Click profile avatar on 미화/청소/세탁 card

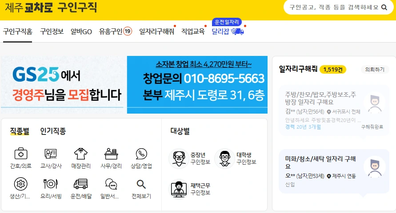pyautogui.click(x=375, y=167)
